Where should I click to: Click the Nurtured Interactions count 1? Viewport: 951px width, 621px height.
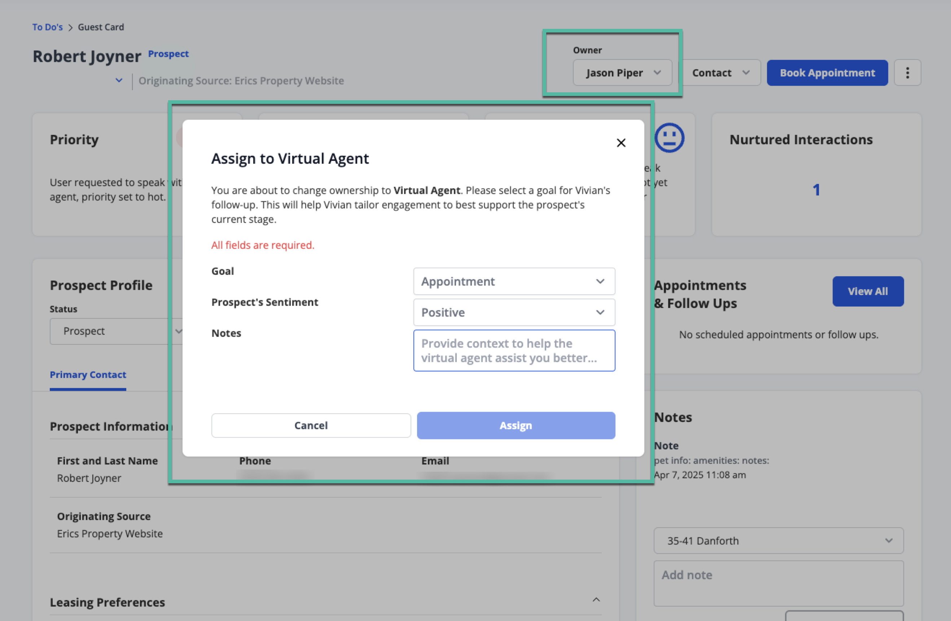click(816, 190)
